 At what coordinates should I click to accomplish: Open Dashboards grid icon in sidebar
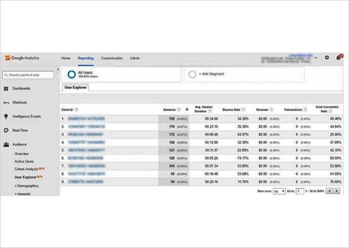click(6, 88)
